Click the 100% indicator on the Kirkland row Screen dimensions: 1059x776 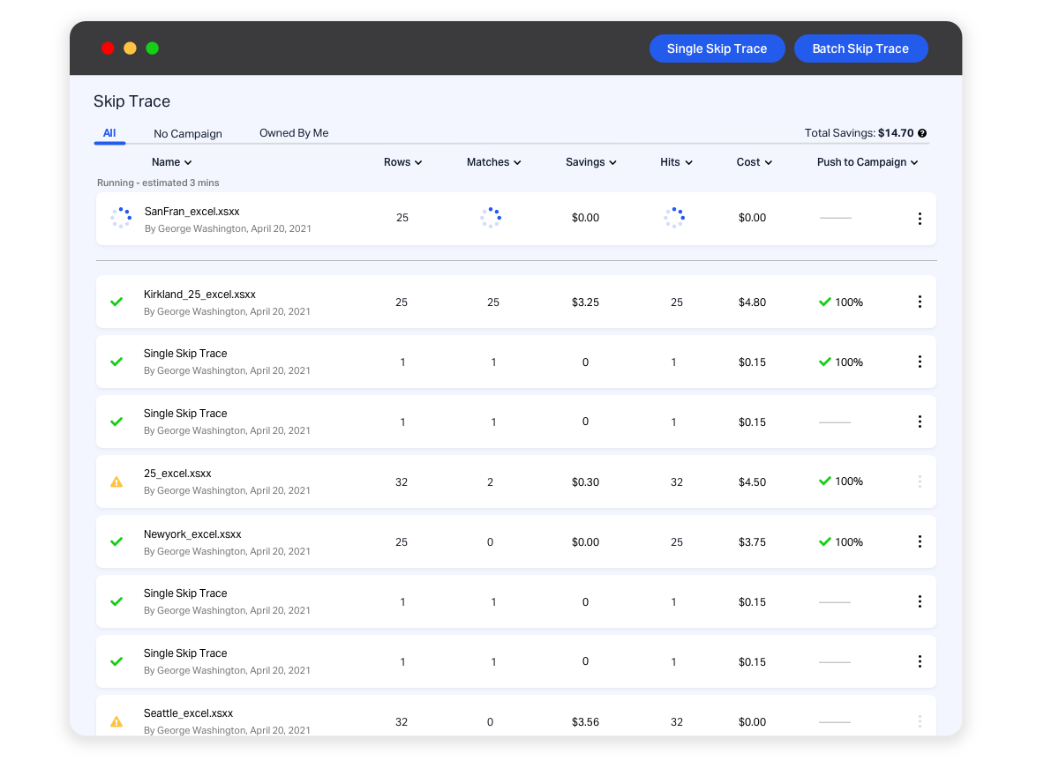point(840,302)
